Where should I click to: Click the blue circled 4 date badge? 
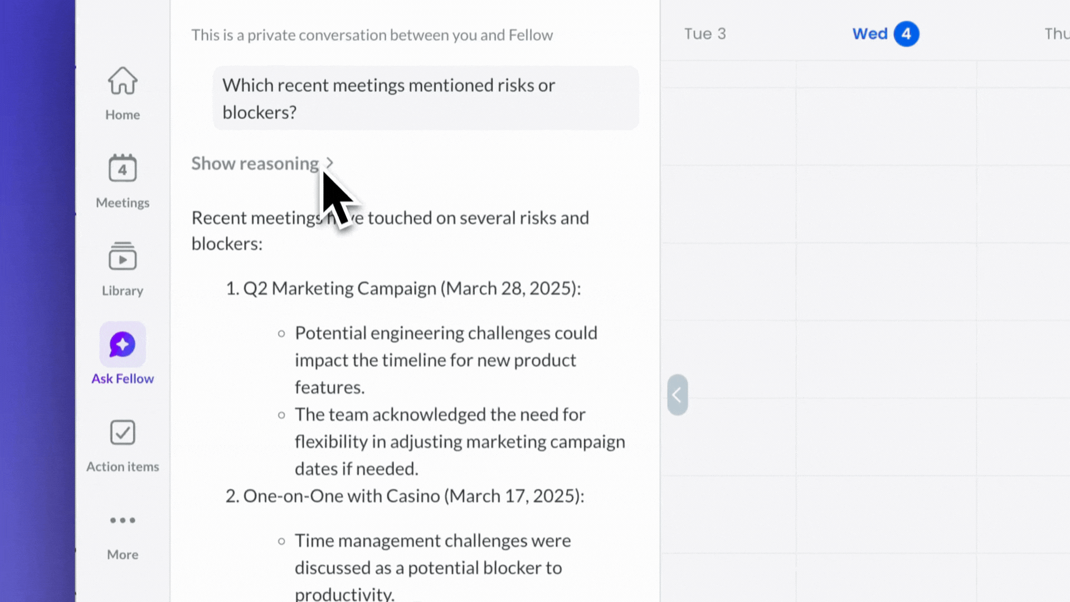906,34
